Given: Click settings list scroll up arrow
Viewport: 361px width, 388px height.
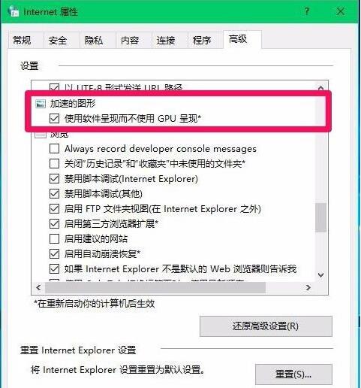Looking at the screenshot, I should 320,88.
